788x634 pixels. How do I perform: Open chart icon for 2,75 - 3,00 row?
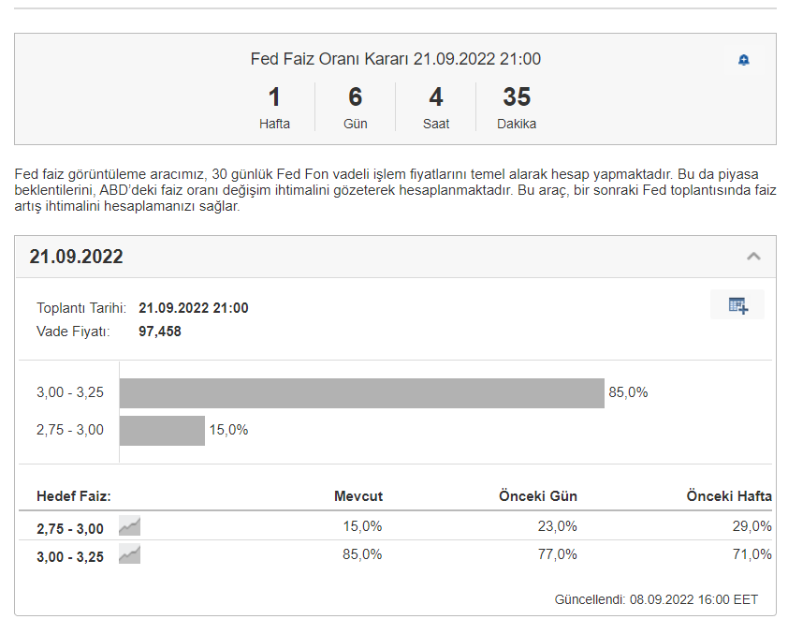[129, 527]
